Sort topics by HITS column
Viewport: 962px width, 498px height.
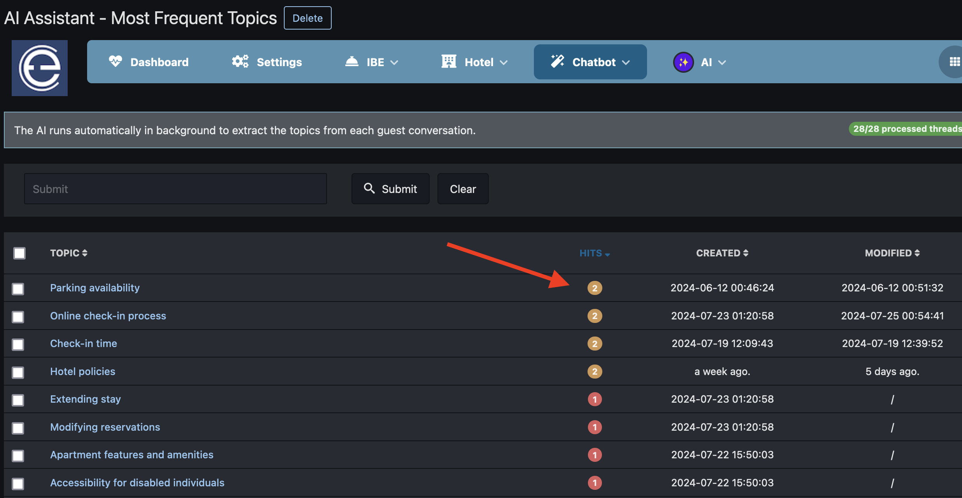(x=593, y=252)
